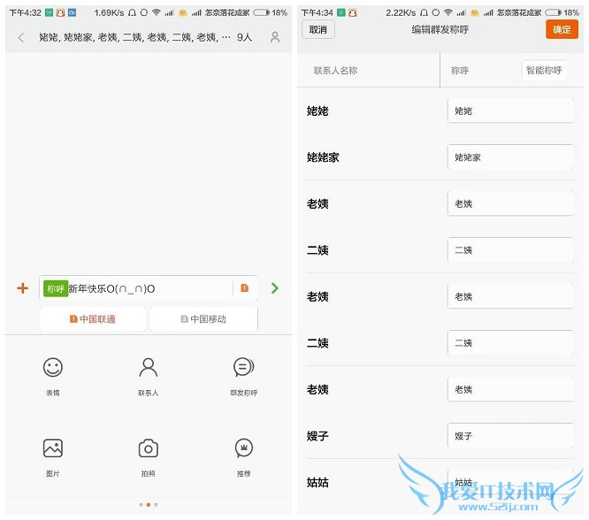Edit the salutation field for 姥姥
Screen dimensions: 589x520
tap(510, 111)
